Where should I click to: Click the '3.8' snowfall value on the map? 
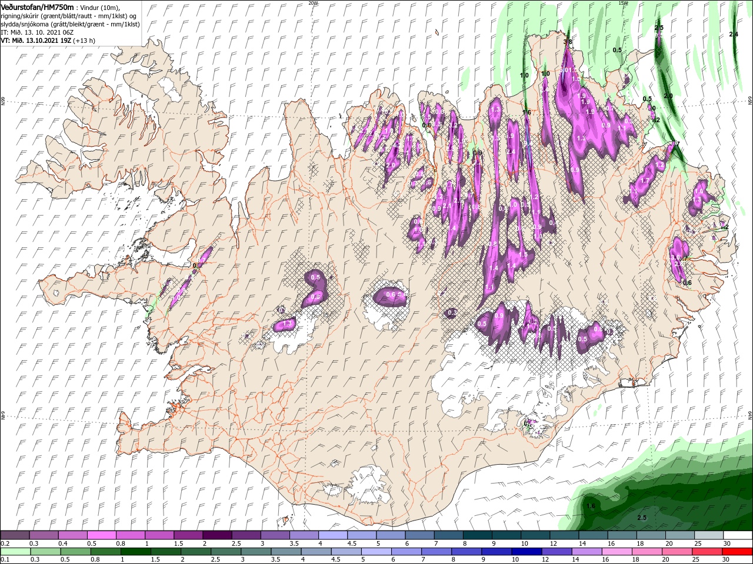click(568, 42)
